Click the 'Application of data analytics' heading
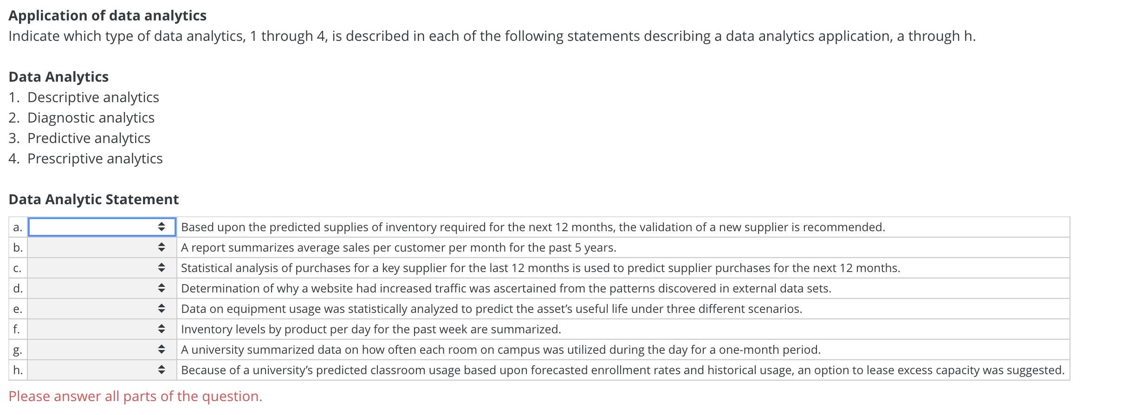 click(107, 15)
